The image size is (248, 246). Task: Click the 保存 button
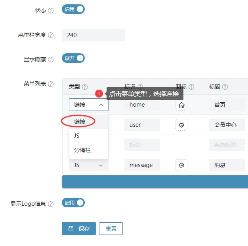tap(79, 229)
